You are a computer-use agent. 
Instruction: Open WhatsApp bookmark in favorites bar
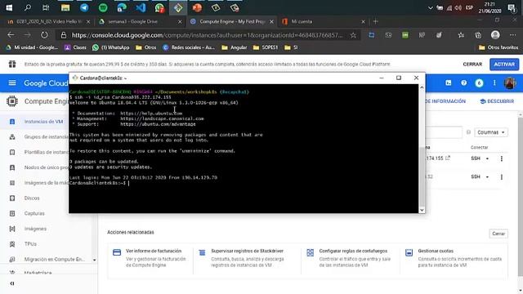(111, 47)
